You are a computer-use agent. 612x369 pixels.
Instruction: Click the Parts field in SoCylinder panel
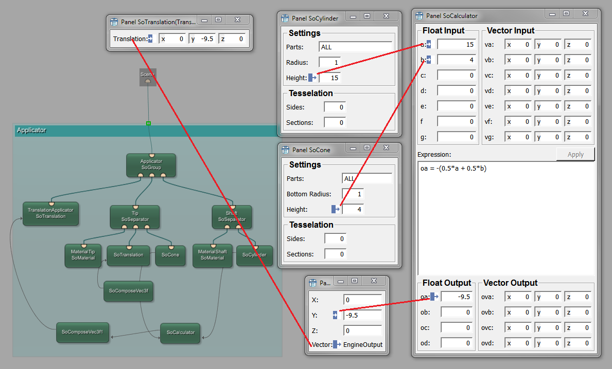click(355, 47)
